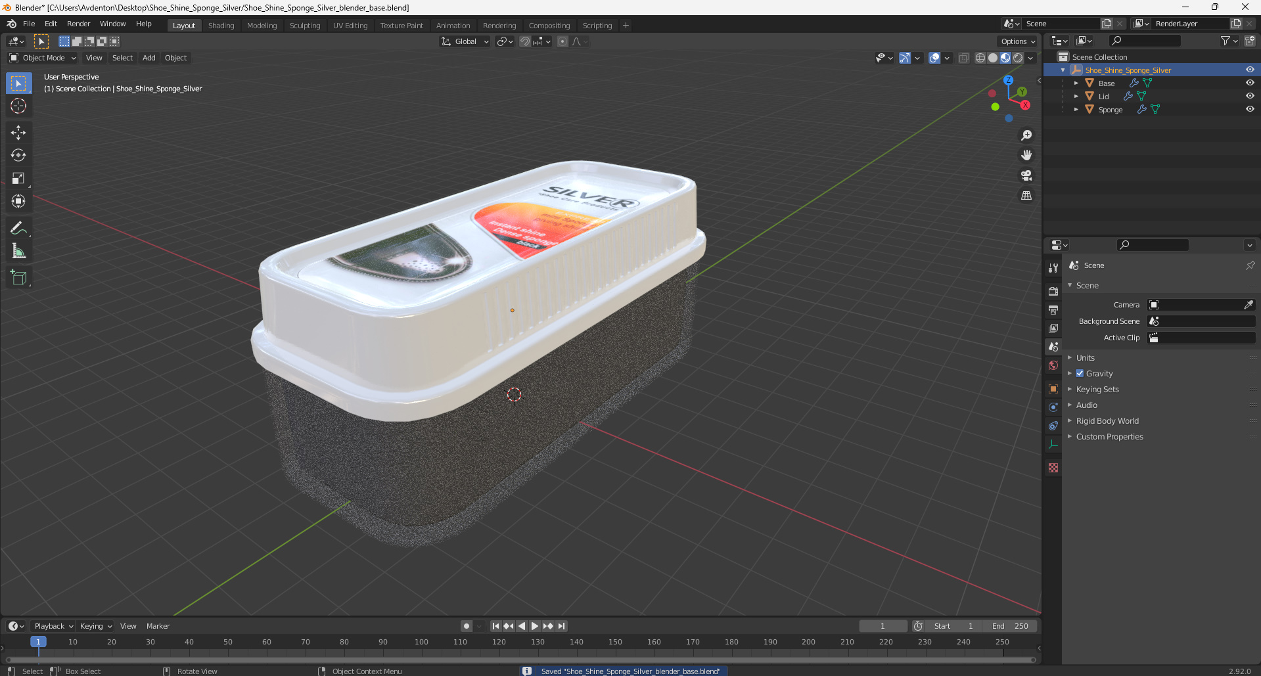Viewport: 1261px width, 676px height.
Task: Click the outliner search field
Action: (1144, 41)
